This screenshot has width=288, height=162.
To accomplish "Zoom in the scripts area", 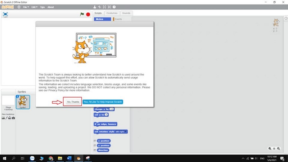I will [x=278, y=148].
